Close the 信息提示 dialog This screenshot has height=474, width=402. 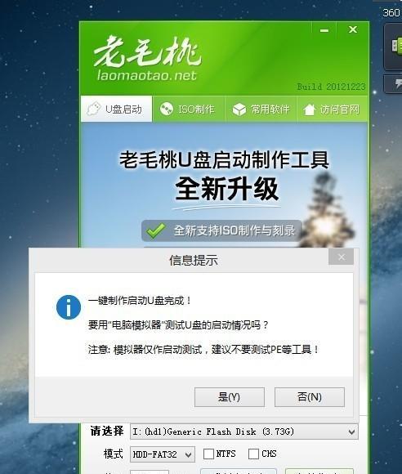pos(342,257)
